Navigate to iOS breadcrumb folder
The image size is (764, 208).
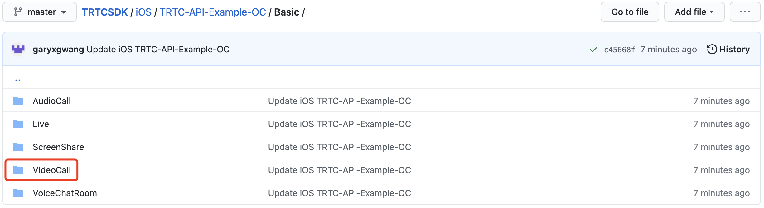click(143, 12)
